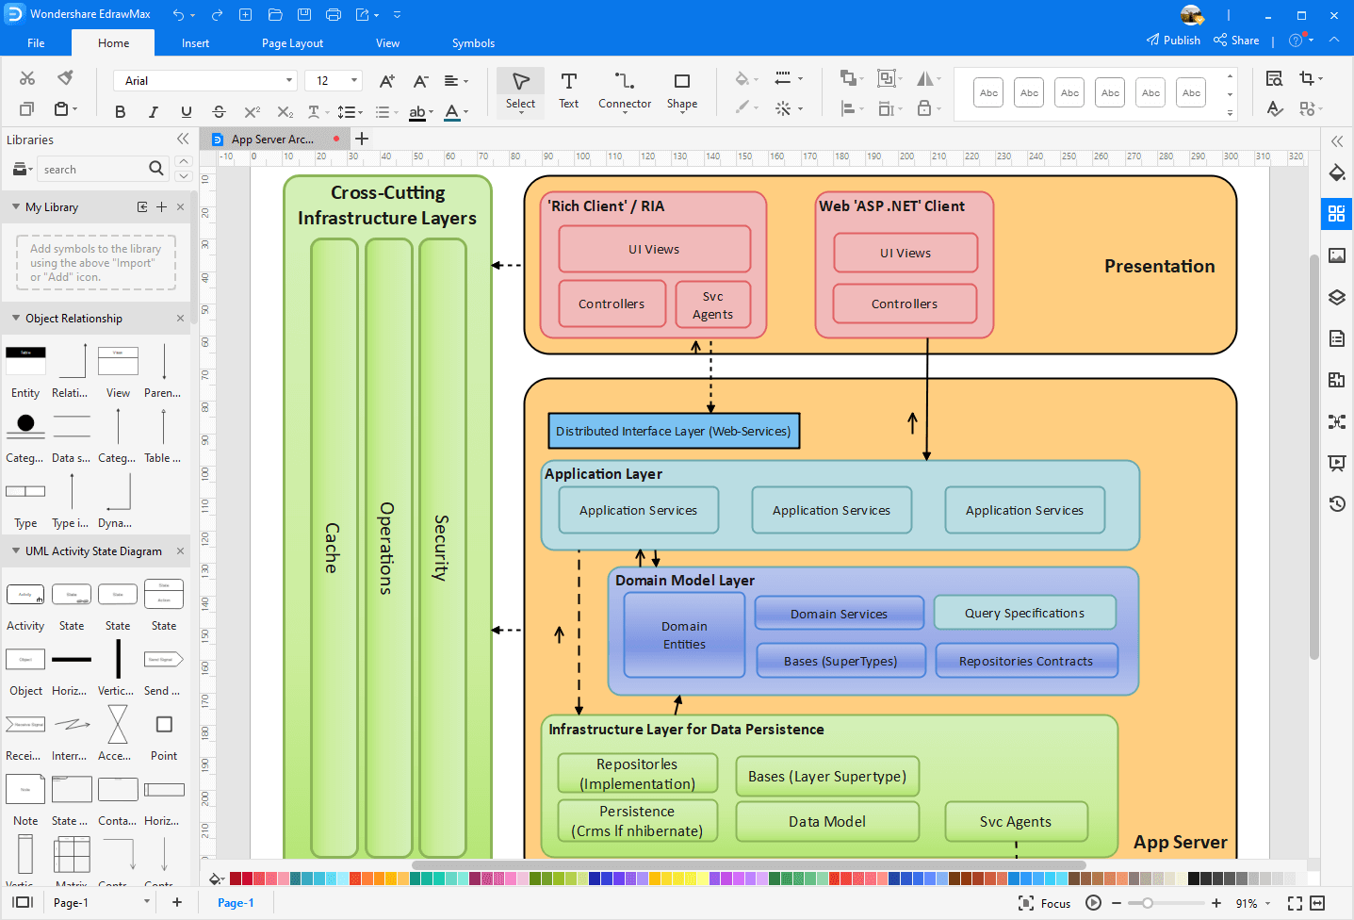Open the Layers panel in the right sidebar
This screenshot has height=920, width=1354.
[x=1336, y=296]
